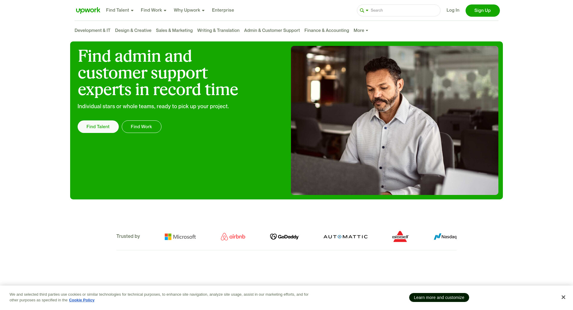
Task: Click the outlined Find Work hero button
Action: coord(141,127)
